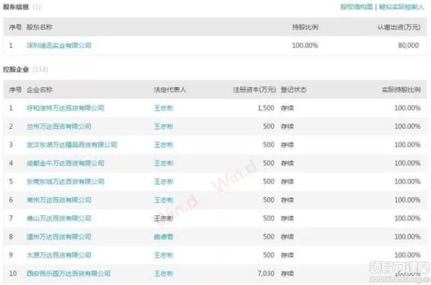The image size is (431, 285).
Task: Open the row 8 万达百货 company link
Action: pos(58,237)
